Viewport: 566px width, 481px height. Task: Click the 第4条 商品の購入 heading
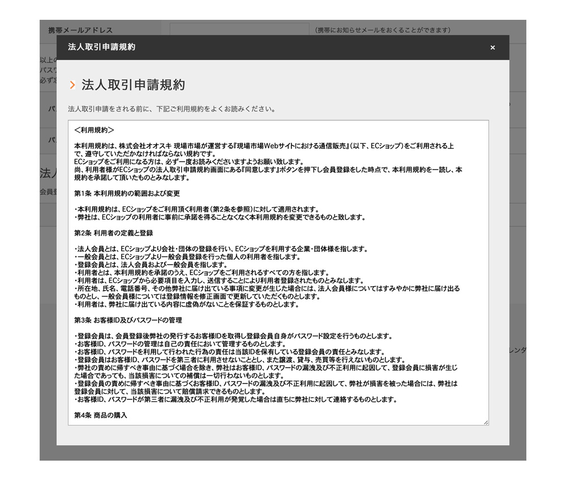coord(101,415)
